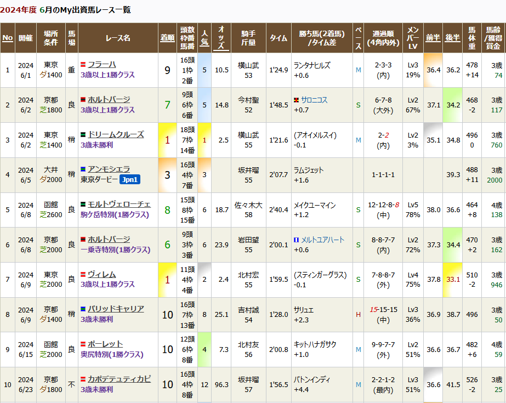Click the Jpn1 grade badge
Viewport: 506px width, 403px height.
[x=130, y=180]
